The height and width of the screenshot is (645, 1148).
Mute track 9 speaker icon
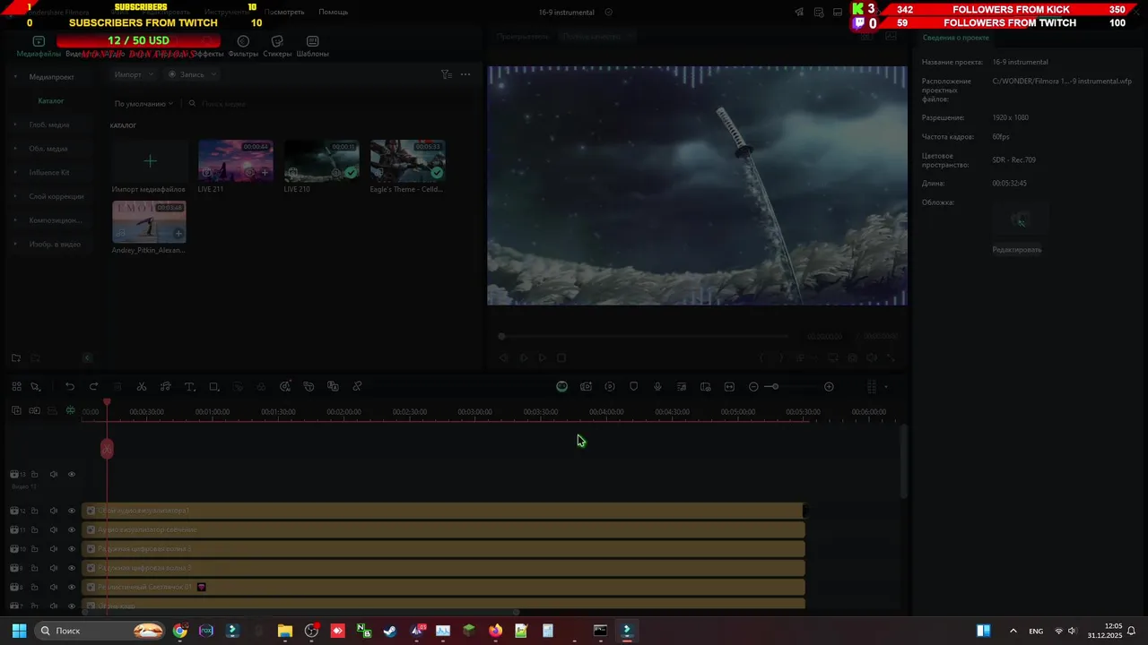point(53,568)
